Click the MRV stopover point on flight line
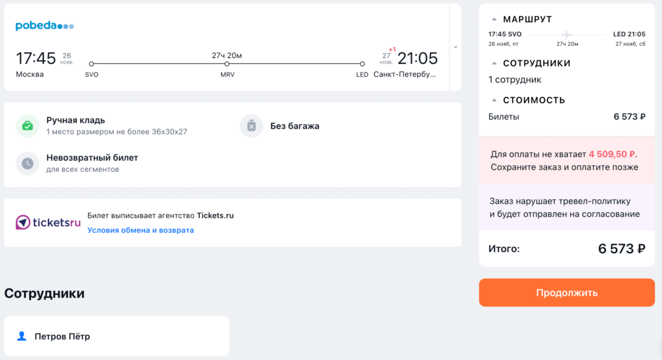The width and height of the screenshot is (662, 360). (227, 64)
